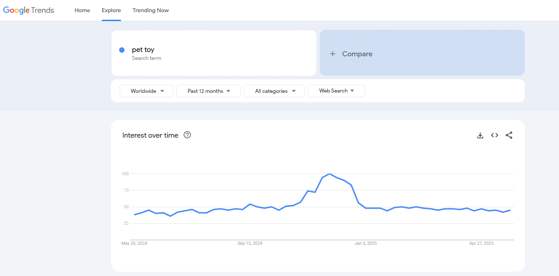
Task: Click the 75 y-axis label
Action: (126, 190)
